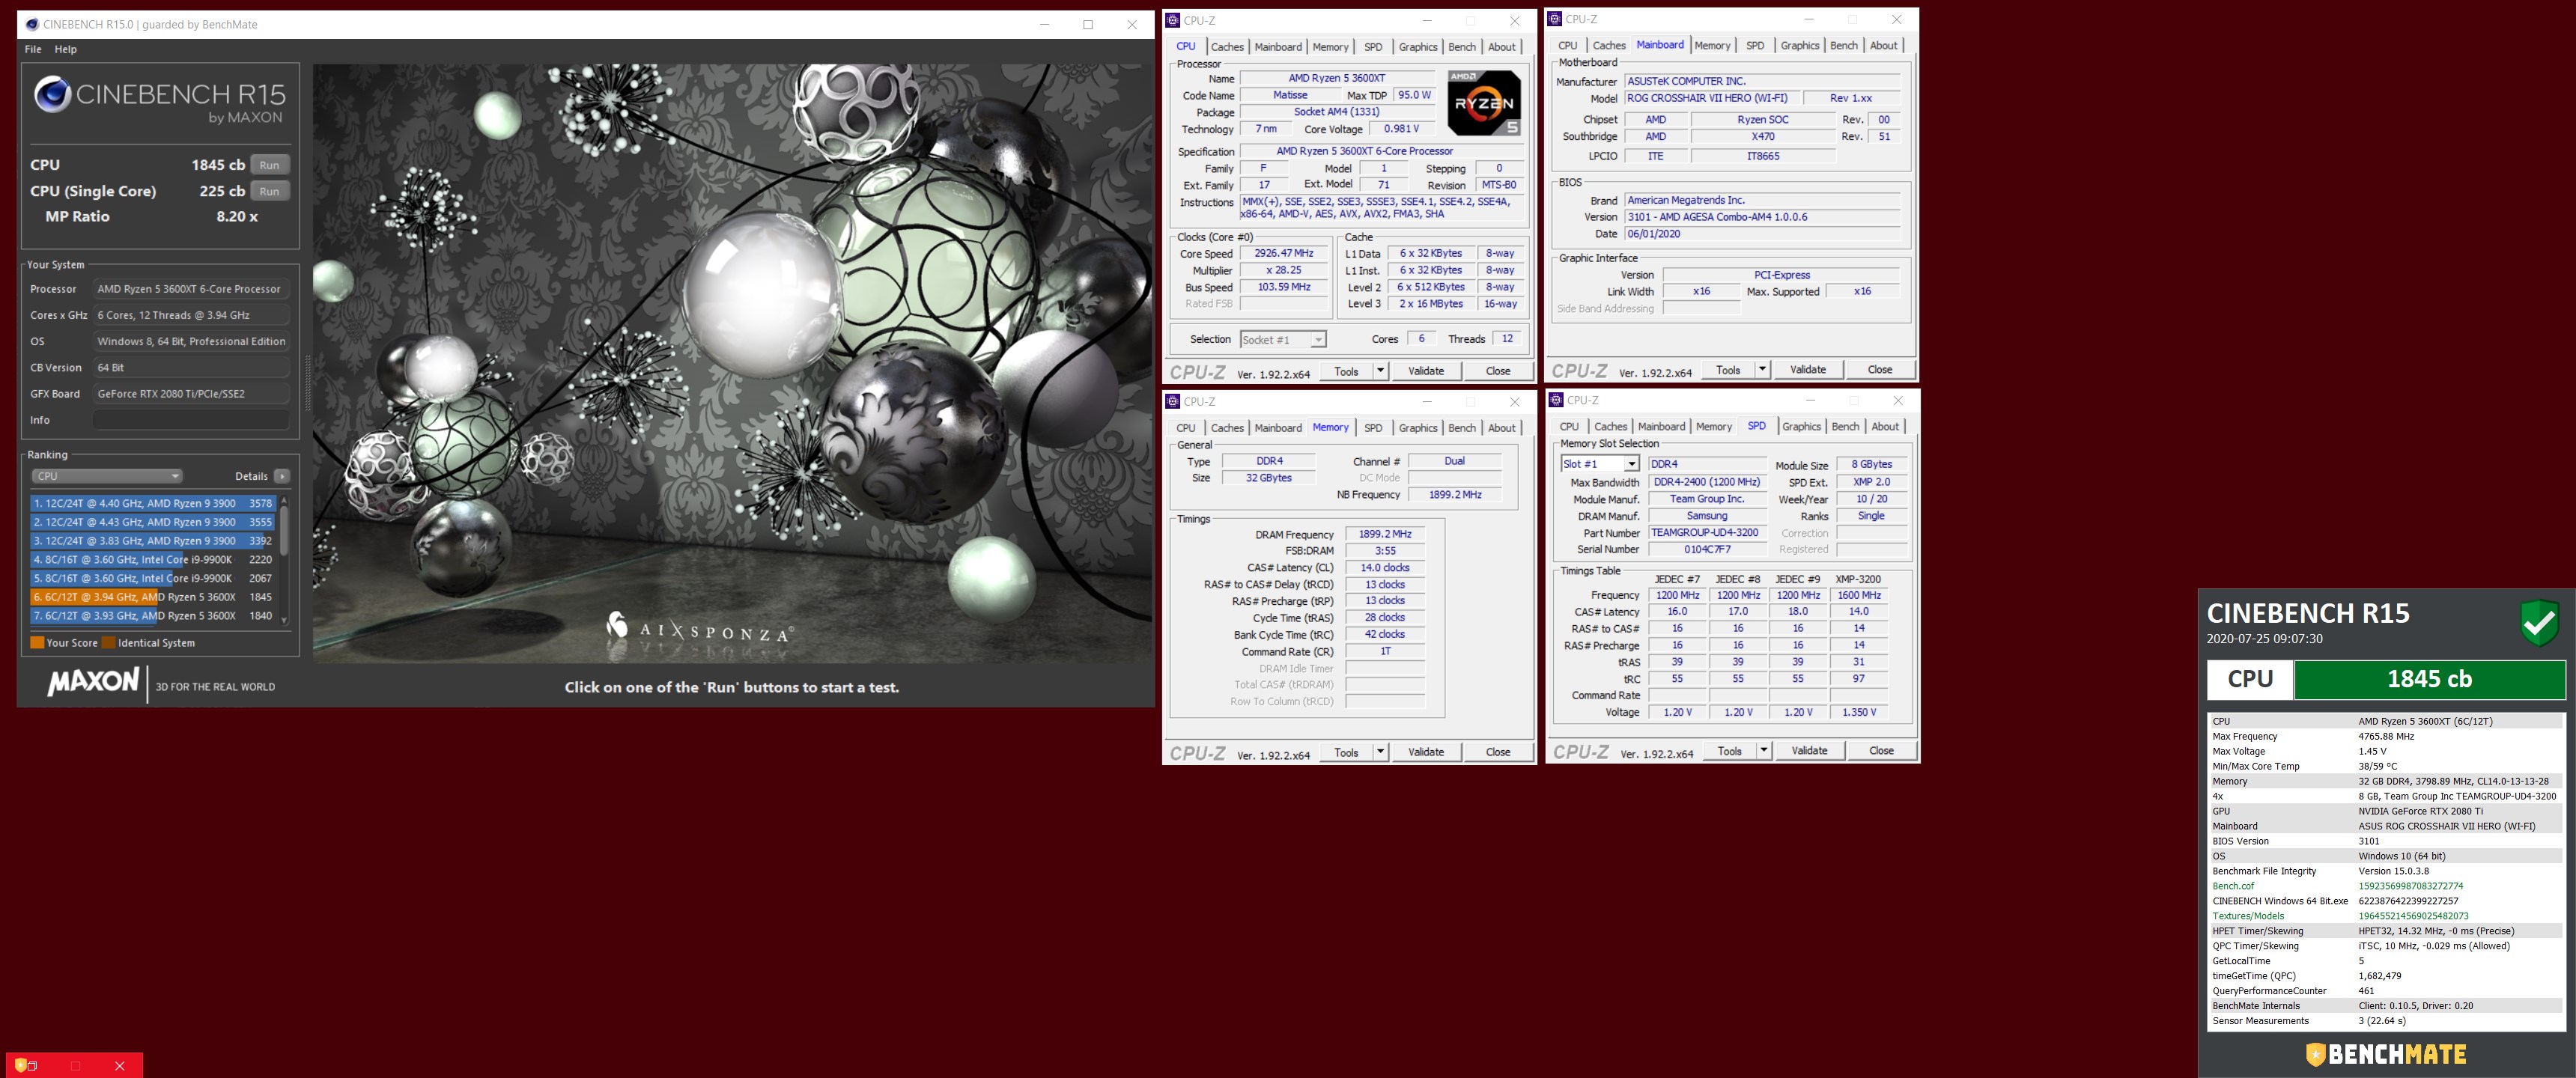
Task: Open the Ranking CPU dropdown
Action: pyautogui.click(x=106, y=476)
